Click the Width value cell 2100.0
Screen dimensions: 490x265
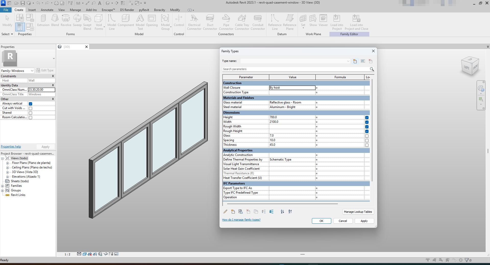point(292,122)
